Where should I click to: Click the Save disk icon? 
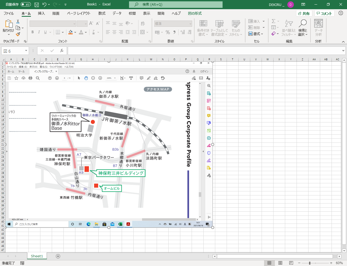pos(37,4)
